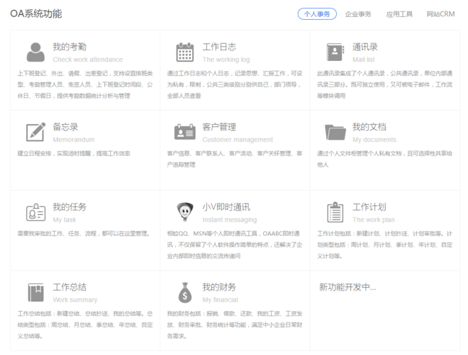
Task: Click the 我的文档 description about 个人文件柜
Action: (x=384, y=159)
